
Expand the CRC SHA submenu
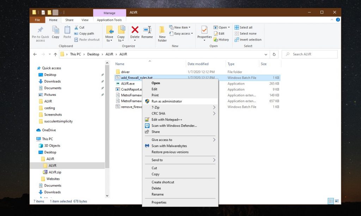[180, 113]
